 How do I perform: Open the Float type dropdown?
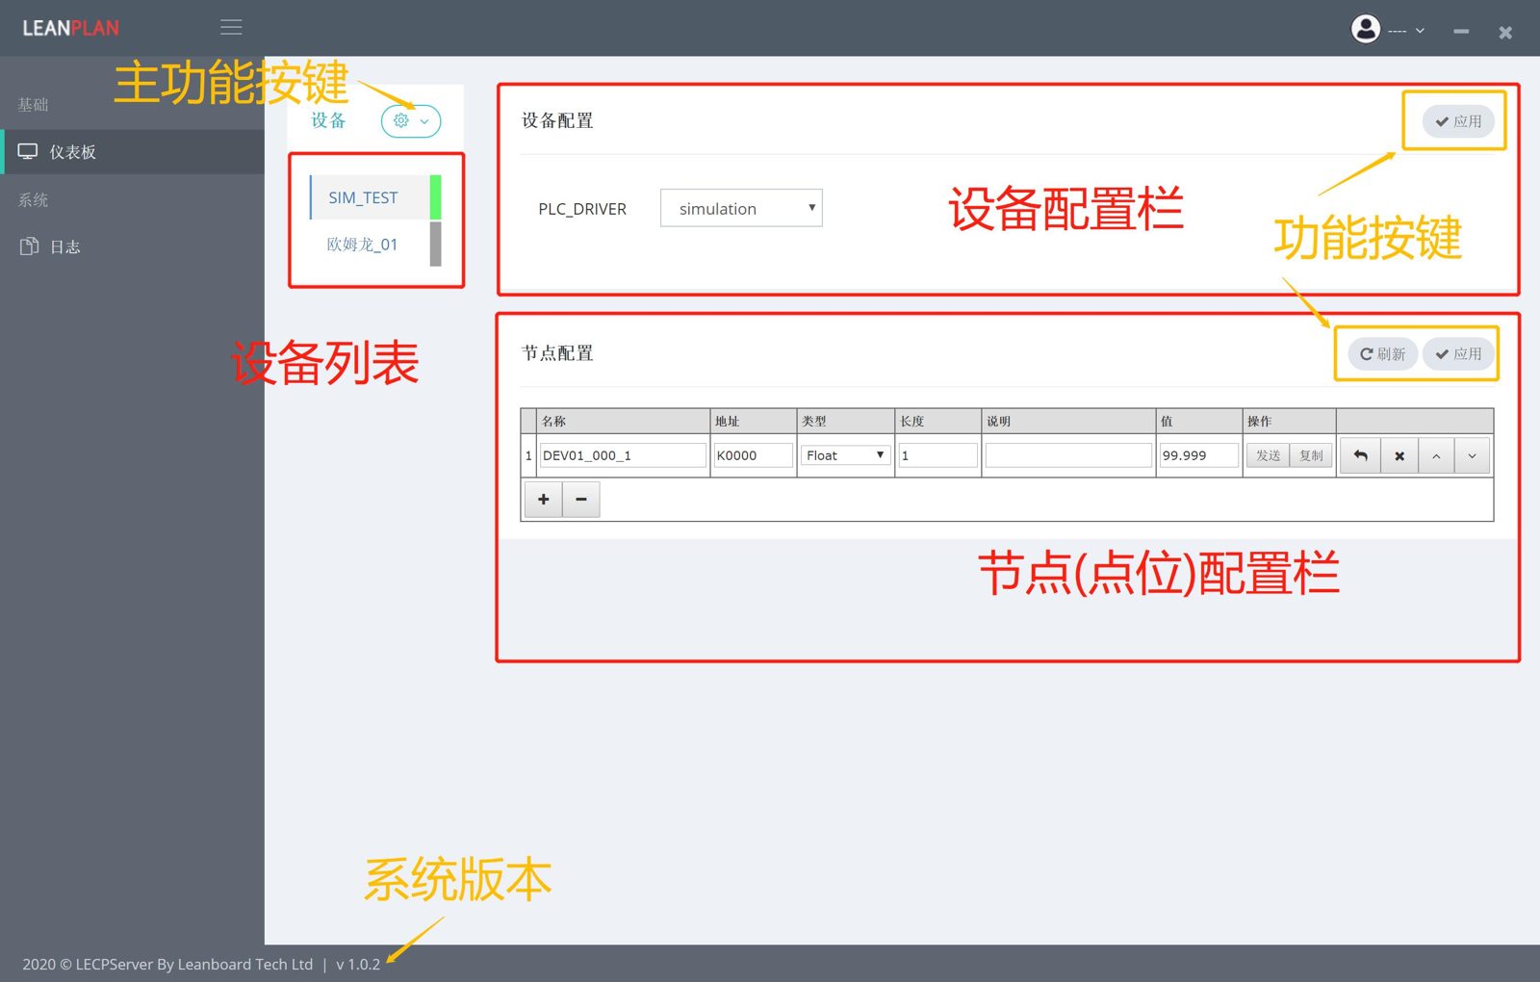845,455
